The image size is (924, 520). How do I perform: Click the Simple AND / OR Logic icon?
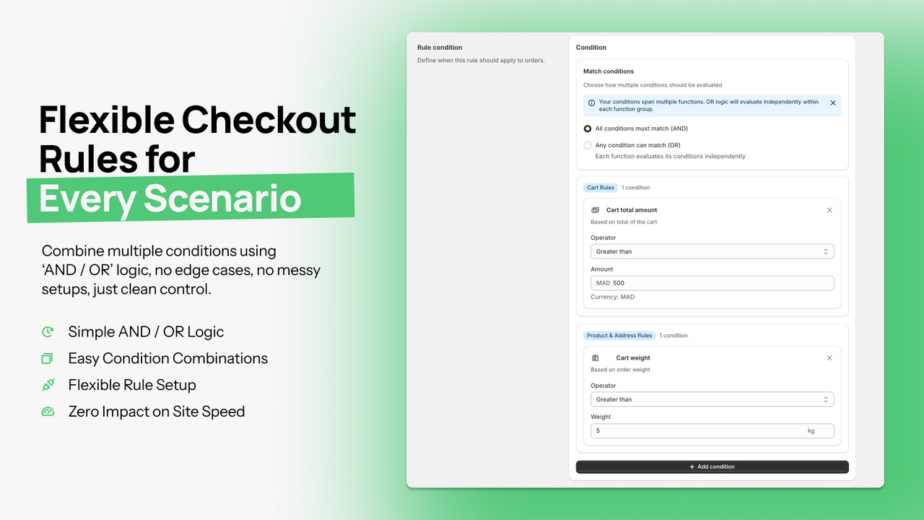tap(48, 332)
